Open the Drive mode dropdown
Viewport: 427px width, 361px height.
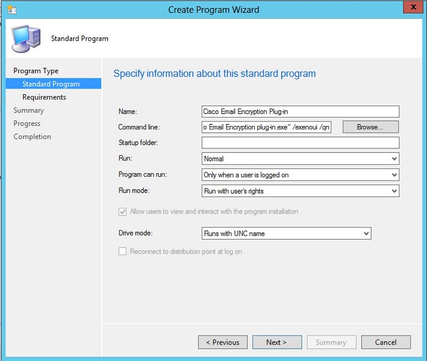(364, 233)
